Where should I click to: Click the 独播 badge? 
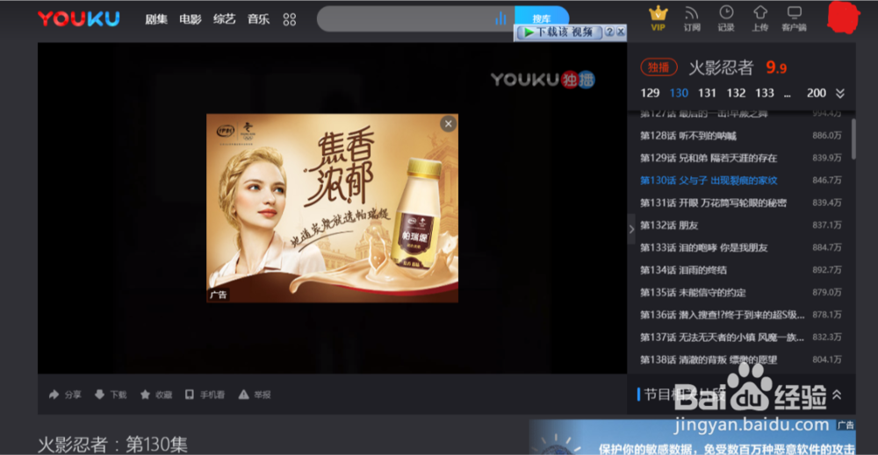click(x=658, y=68)
